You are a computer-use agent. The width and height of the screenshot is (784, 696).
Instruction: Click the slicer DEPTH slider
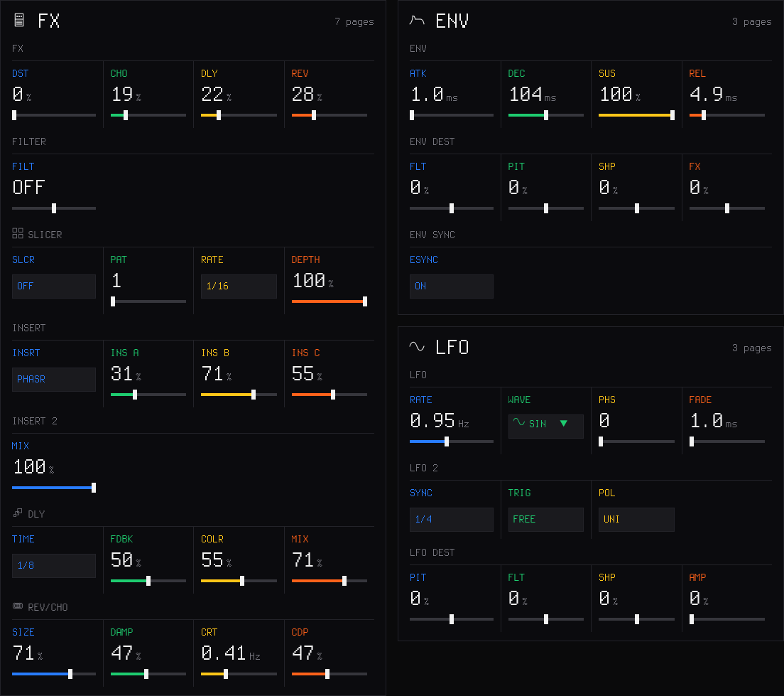(329, 301)
